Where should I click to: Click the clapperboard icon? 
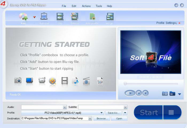pos(86,81)
